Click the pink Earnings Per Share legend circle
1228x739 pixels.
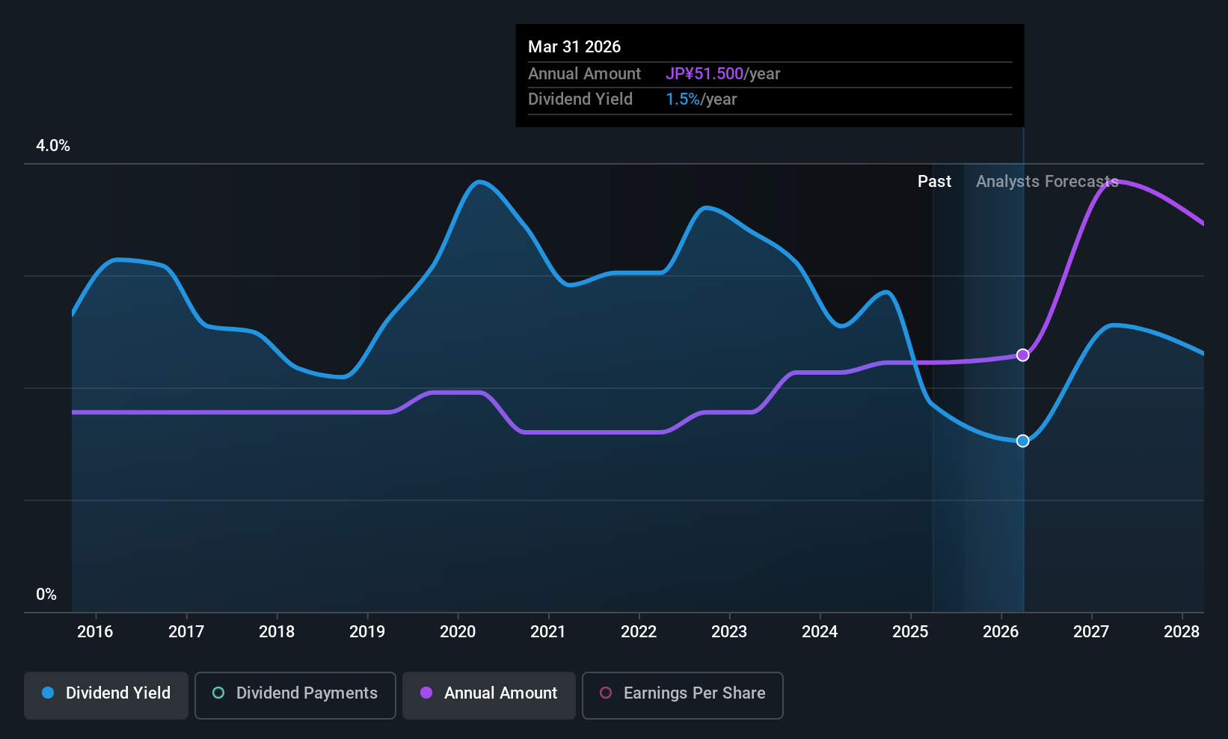pos(606,693)
